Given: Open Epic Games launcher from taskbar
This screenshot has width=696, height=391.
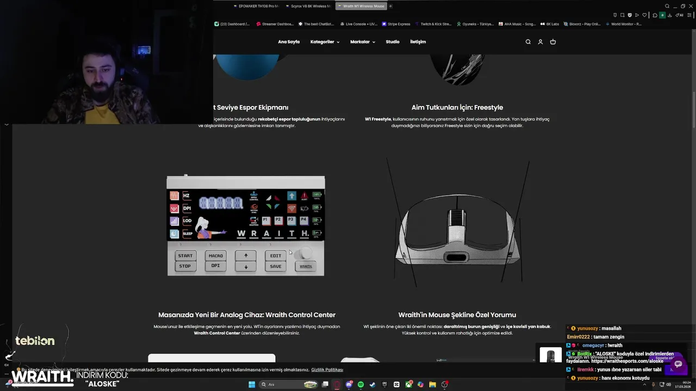Looking at the screenshot, I should point(384,384).
